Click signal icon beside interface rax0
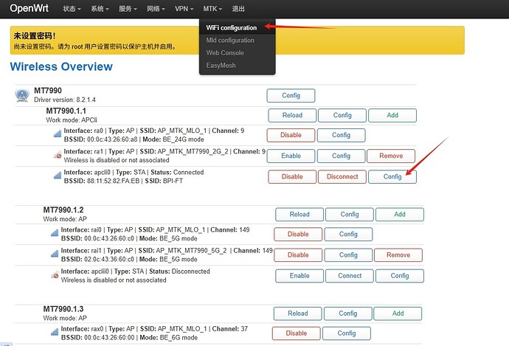This screenshot has width=509, height=346. 55,332
